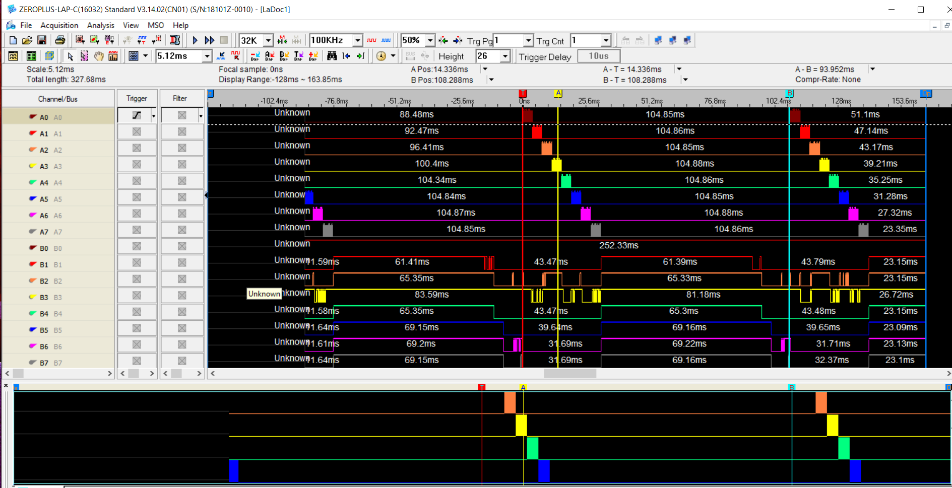Click the Trigger column header
The width and height of the screenshot is (952, 488).
point(137,99)
